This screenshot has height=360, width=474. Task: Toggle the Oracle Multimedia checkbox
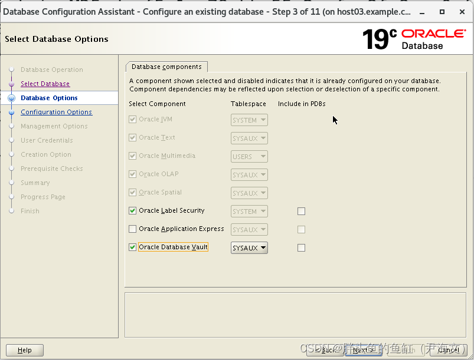click(x=132, y=156)
